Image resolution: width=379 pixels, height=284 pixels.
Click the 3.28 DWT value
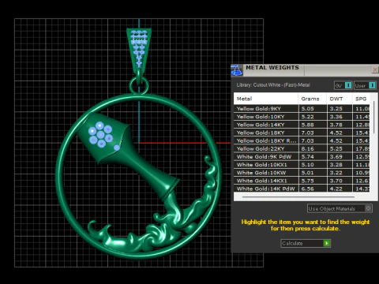[x=336, y=165]
